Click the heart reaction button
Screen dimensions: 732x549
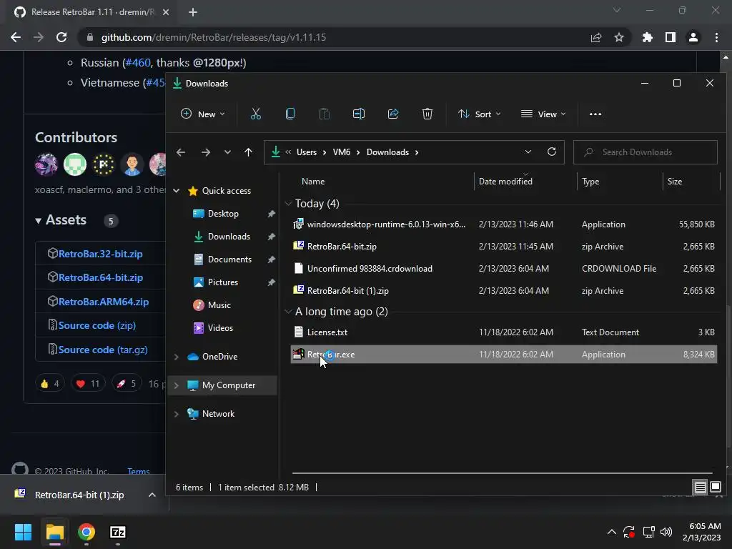click(x=88, y=384)
